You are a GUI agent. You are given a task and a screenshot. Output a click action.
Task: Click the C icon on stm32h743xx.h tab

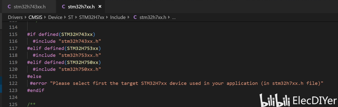pos(9,7)
